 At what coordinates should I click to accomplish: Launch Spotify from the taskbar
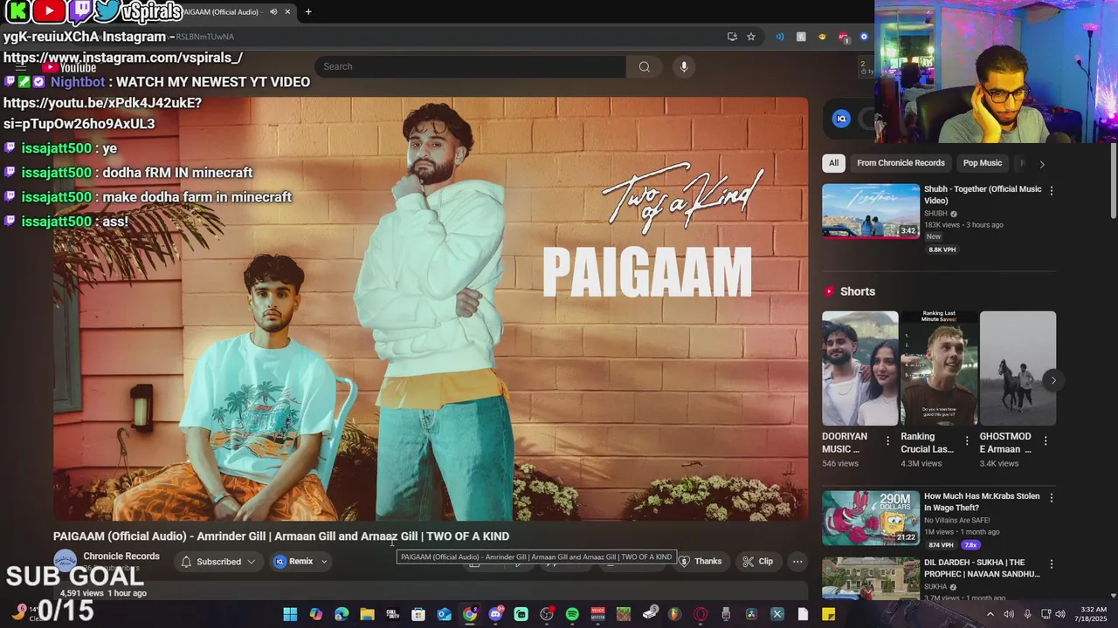[572, 614]
